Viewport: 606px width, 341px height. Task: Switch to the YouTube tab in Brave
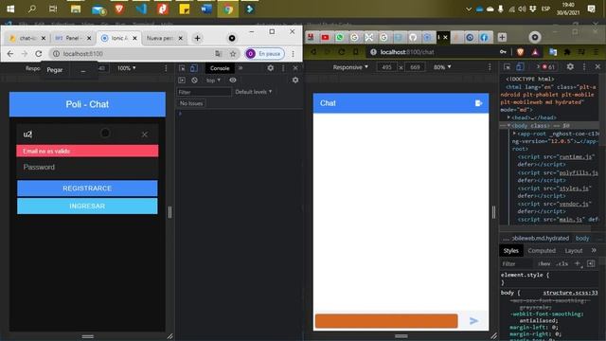(x=325, y=37)
